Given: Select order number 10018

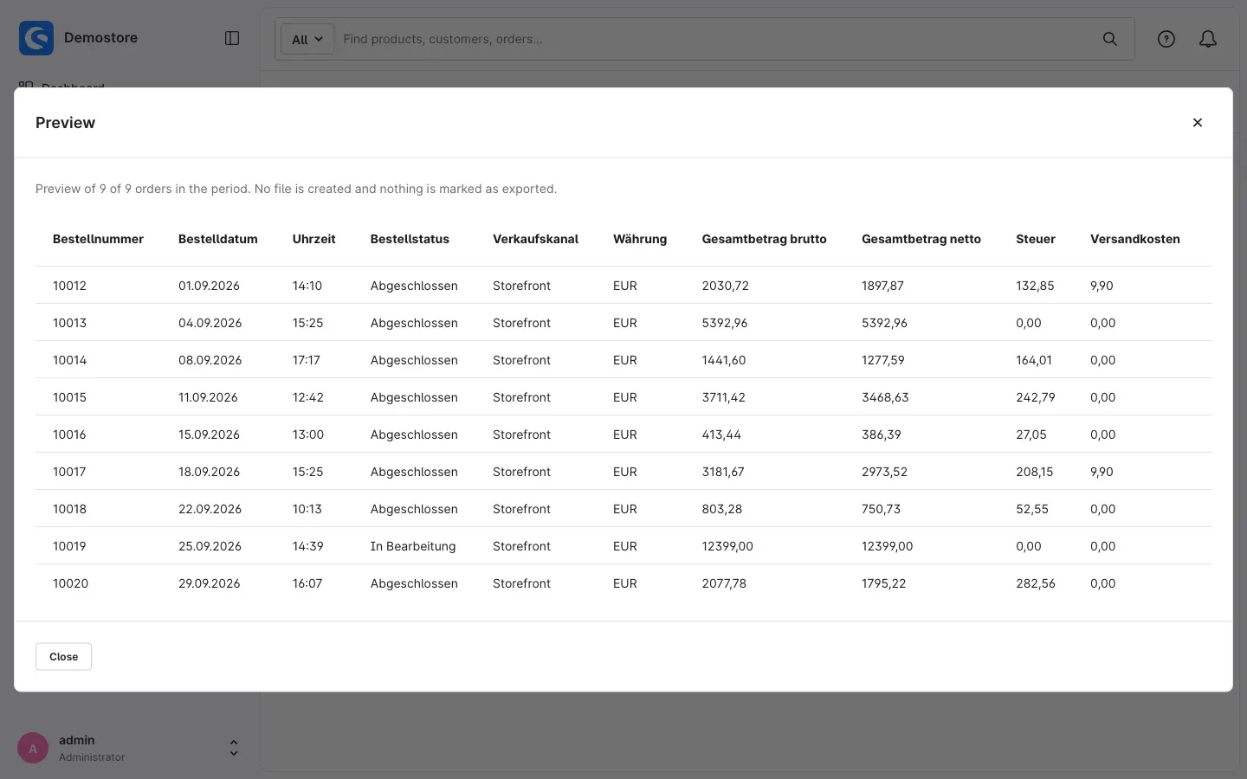Looking at the screenshot, I should coord(69,509).
